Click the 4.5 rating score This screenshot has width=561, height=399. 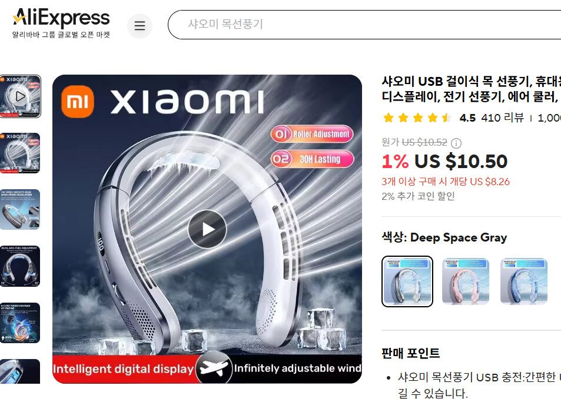467,118
